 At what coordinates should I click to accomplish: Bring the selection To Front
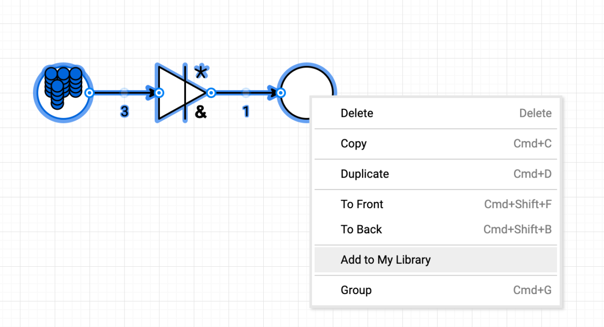pyautogui.click(x=362, y=204)
